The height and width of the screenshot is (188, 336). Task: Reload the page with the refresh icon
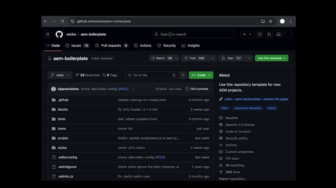click(62, 21)
